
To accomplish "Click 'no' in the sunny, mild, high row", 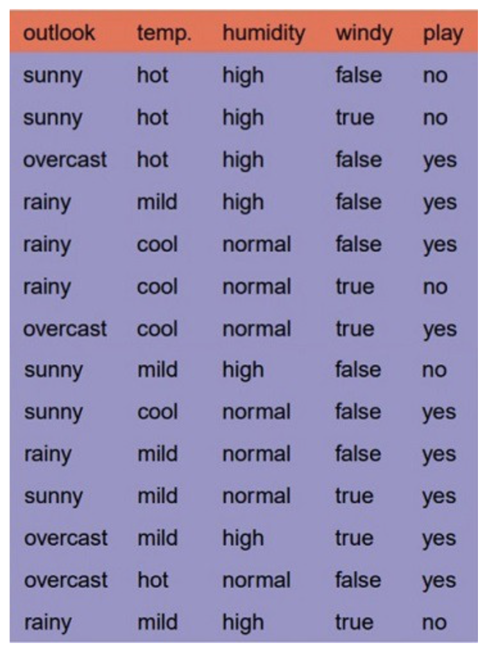I will point(434,370).
